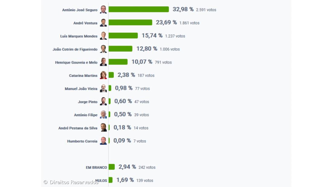This screenshot has width=332, height=187.
Task: Click André Ventura's portrait photo
Action: (103, 23)
